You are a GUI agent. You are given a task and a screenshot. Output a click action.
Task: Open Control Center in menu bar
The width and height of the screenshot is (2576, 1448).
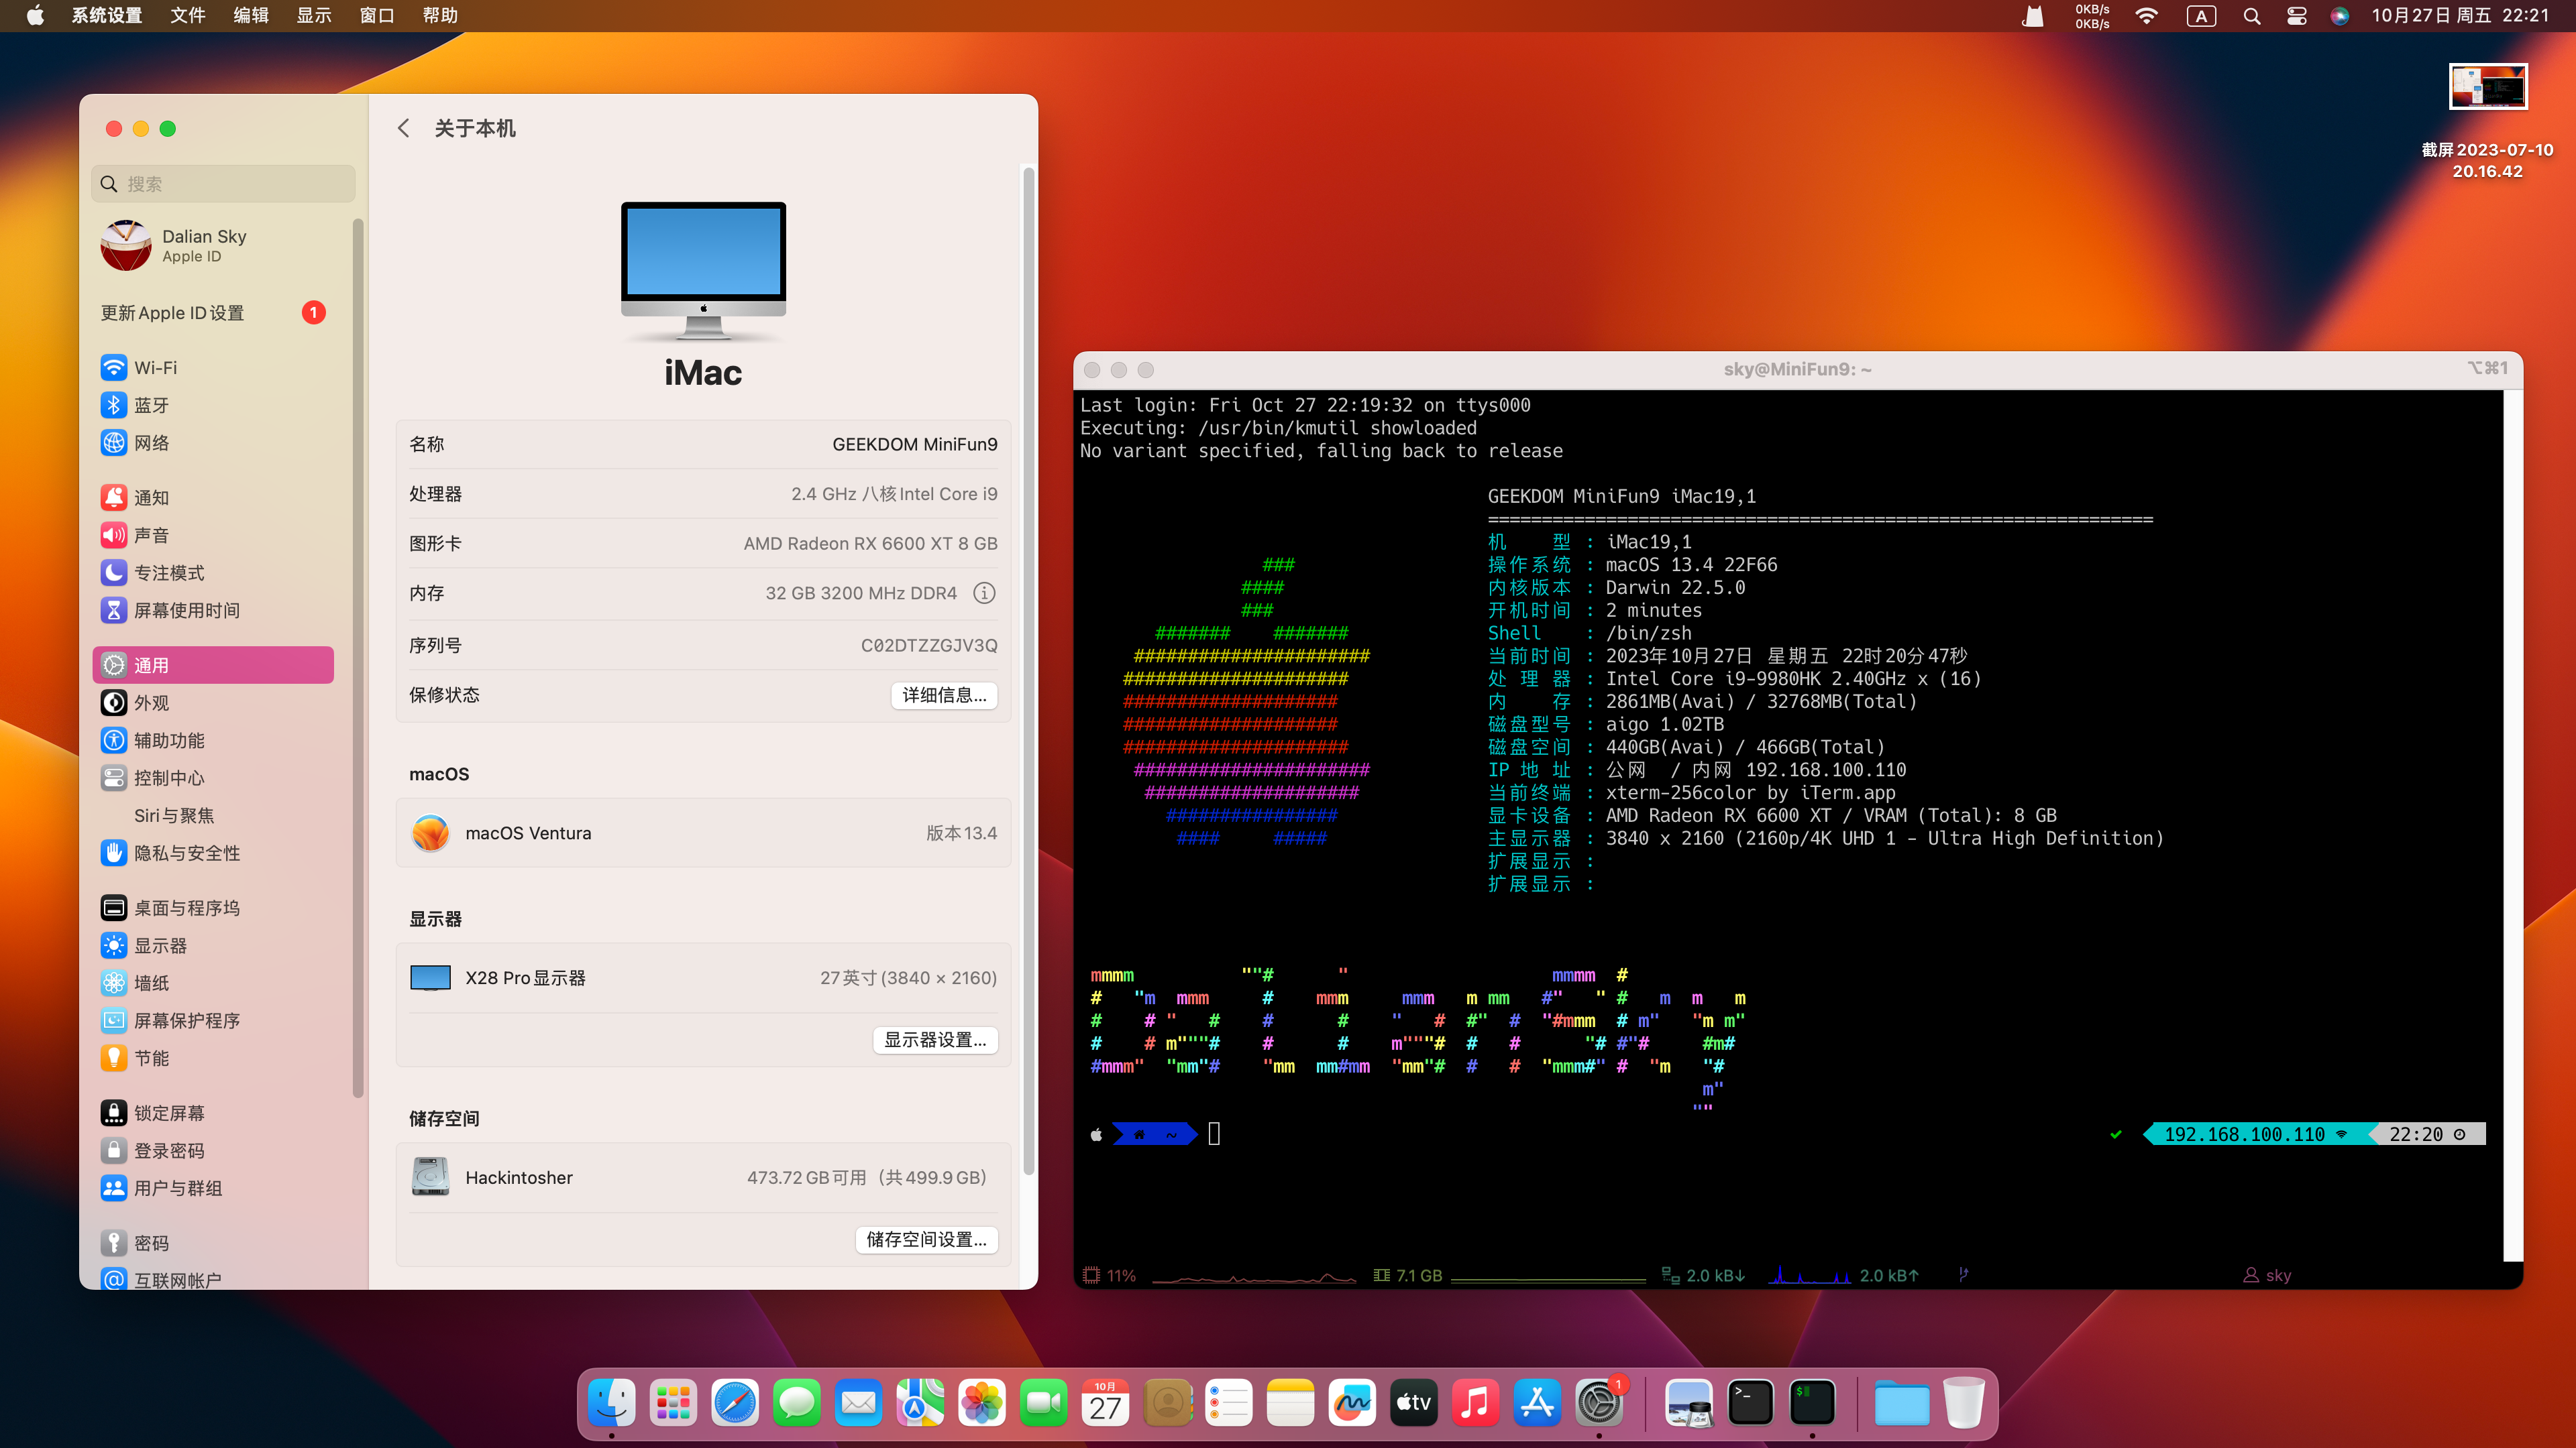coord(2296,16)
